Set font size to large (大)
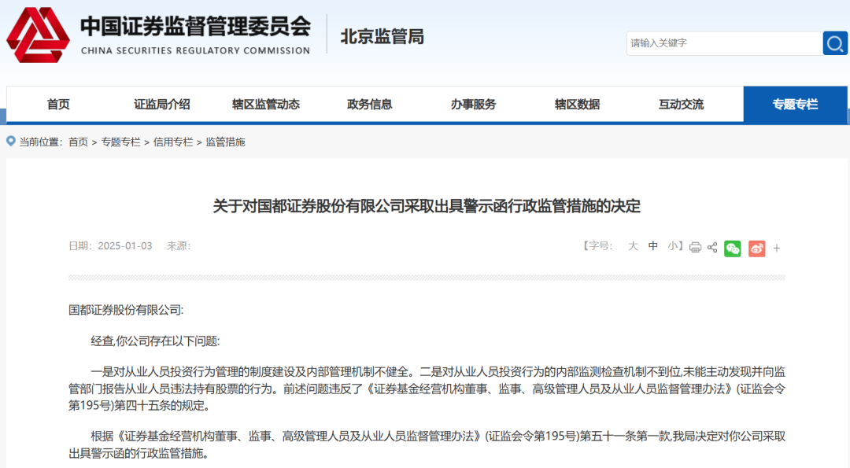The height and width of the screenshot is (468, 850). (633, 246)
